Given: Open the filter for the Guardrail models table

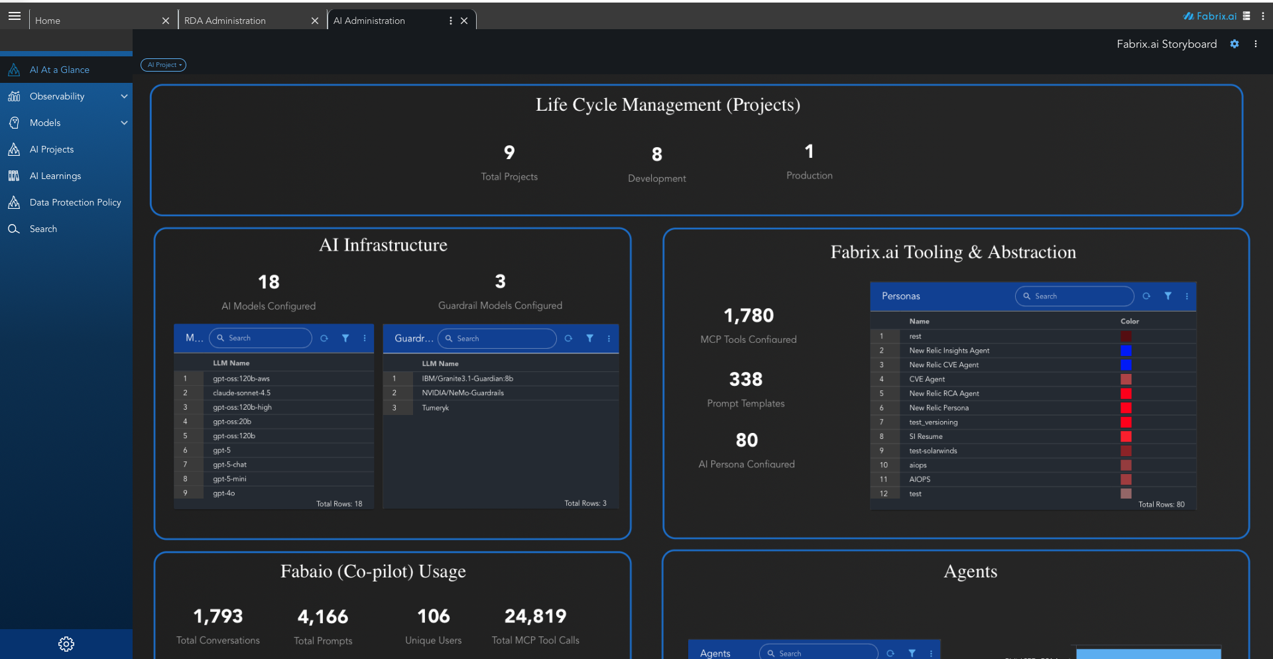Looking at the screenshot, I should pyautogui.click(x=589, y=338).
